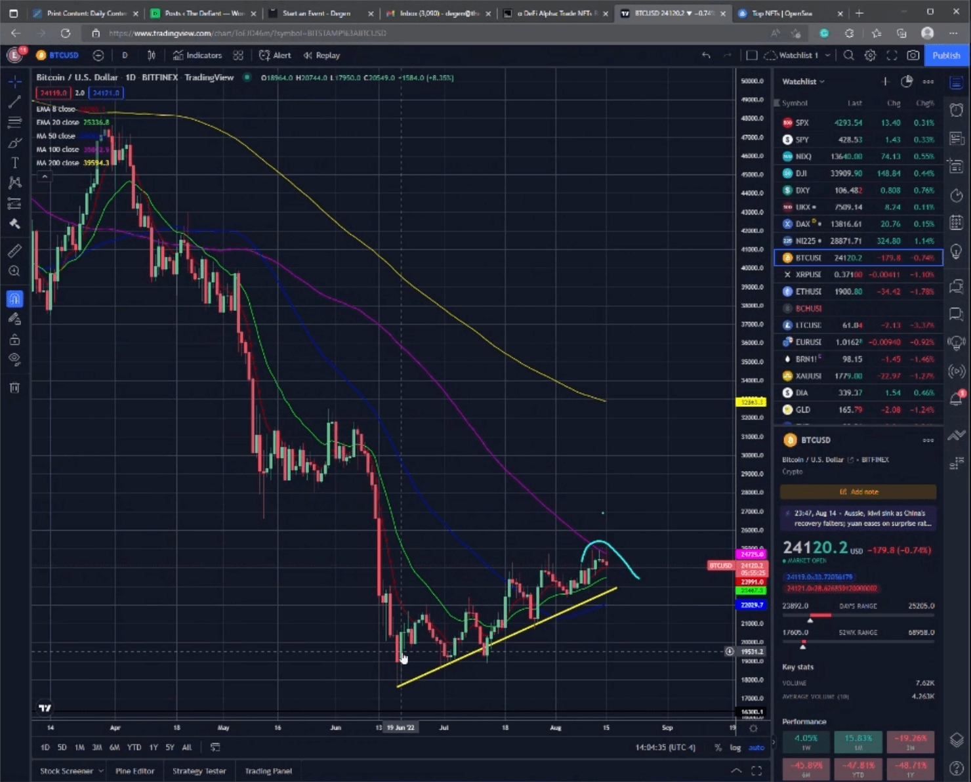Toggle magnet mode for drawings
This screenshot has height=782, width=971.
click(x=14, y=299)
